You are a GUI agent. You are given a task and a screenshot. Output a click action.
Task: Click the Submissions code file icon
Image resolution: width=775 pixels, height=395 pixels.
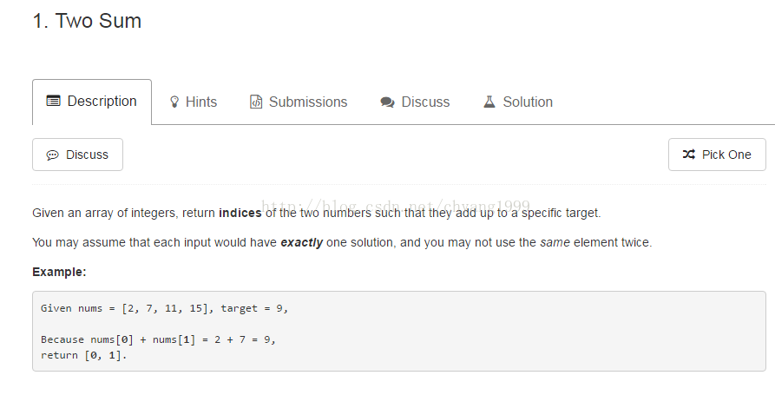(x=256, y=102)
